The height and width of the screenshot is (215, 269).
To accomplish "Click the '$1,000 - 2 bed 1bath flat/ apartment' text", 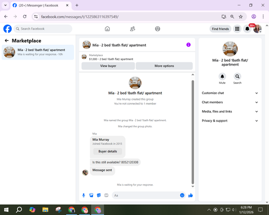I will [x=111, y=59].
